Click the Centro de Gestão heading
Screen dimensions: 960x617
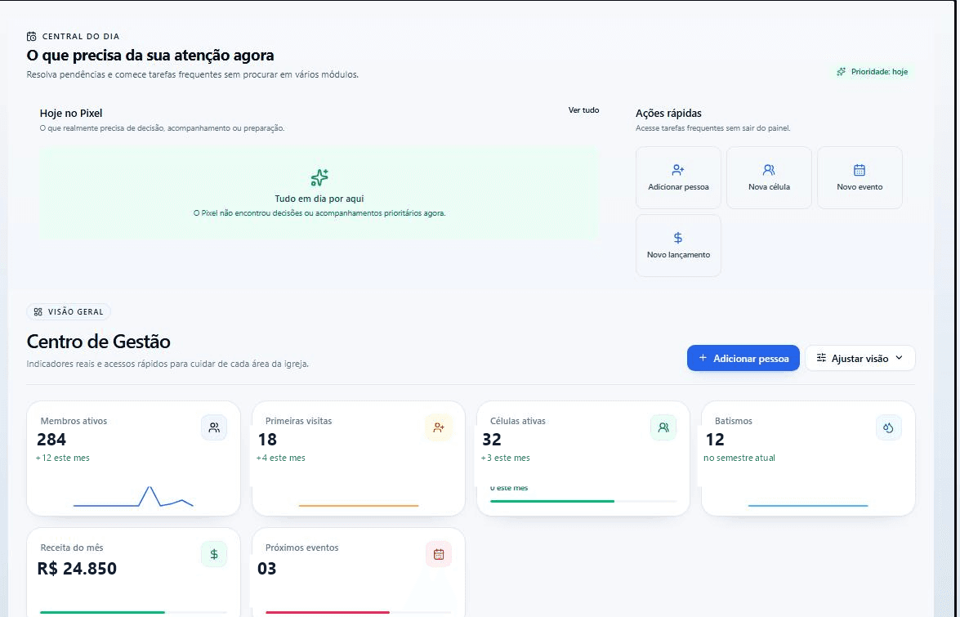[99, 342]
